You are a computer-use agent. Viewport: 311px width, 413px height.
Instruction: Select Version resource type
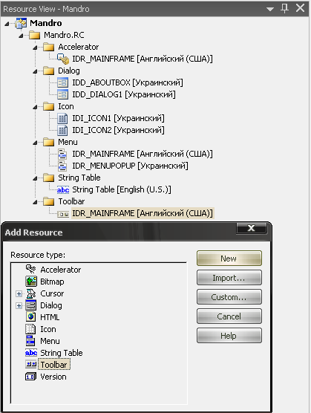tap(53, 377)
